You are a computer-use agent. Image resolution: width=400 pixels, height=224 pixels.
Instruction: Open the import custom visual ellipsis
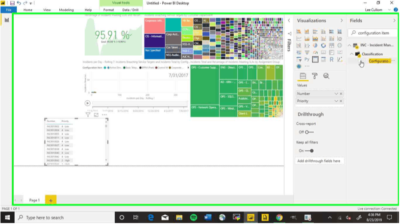click(x=307, y=66)
